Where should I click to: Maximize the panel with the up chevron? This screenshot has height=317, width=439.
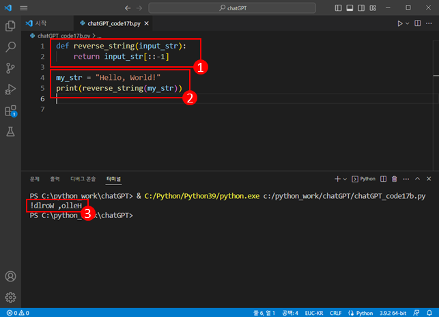click(417, 179)
